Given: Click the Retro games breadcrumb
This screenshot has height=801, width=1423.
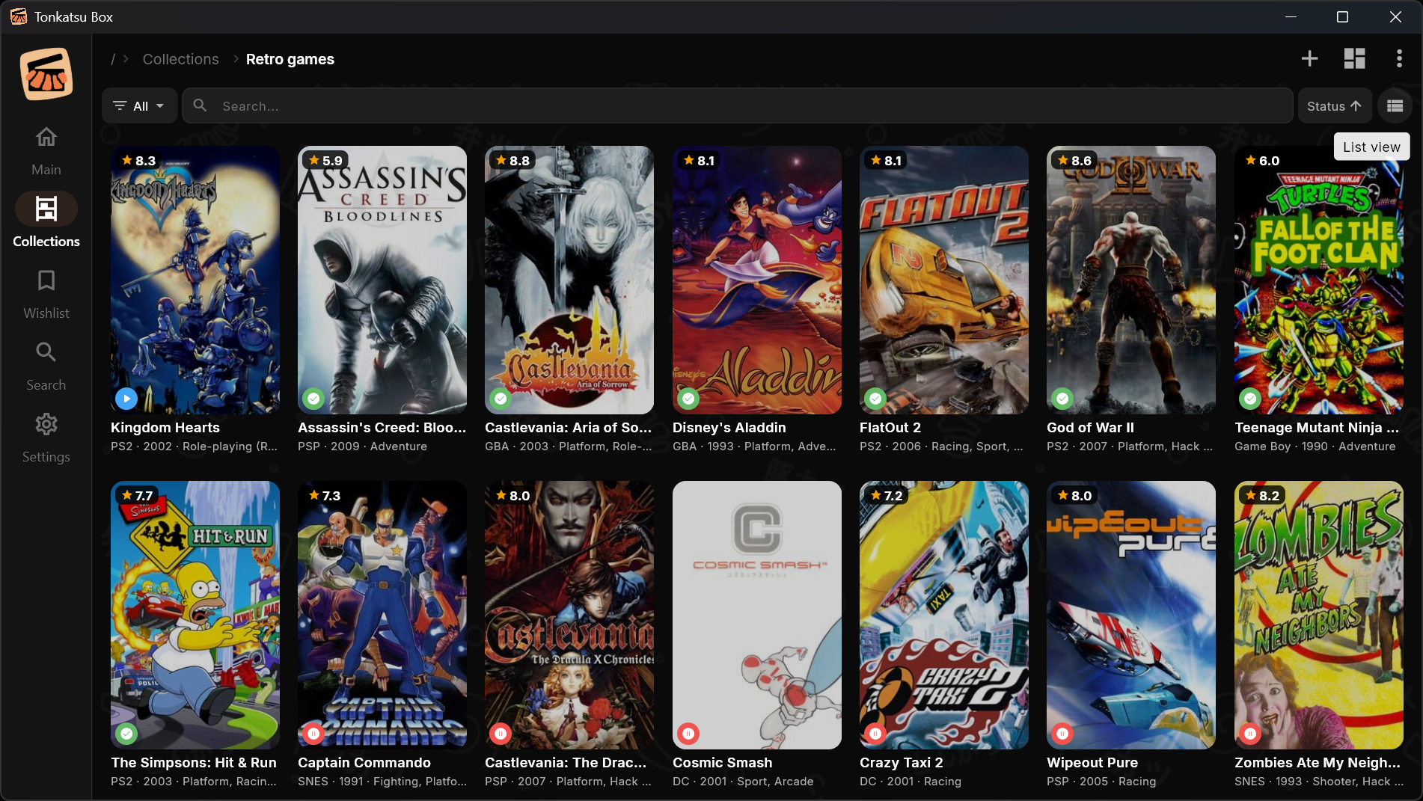Looking at the screenshot, I should click(x=290, y=59).
